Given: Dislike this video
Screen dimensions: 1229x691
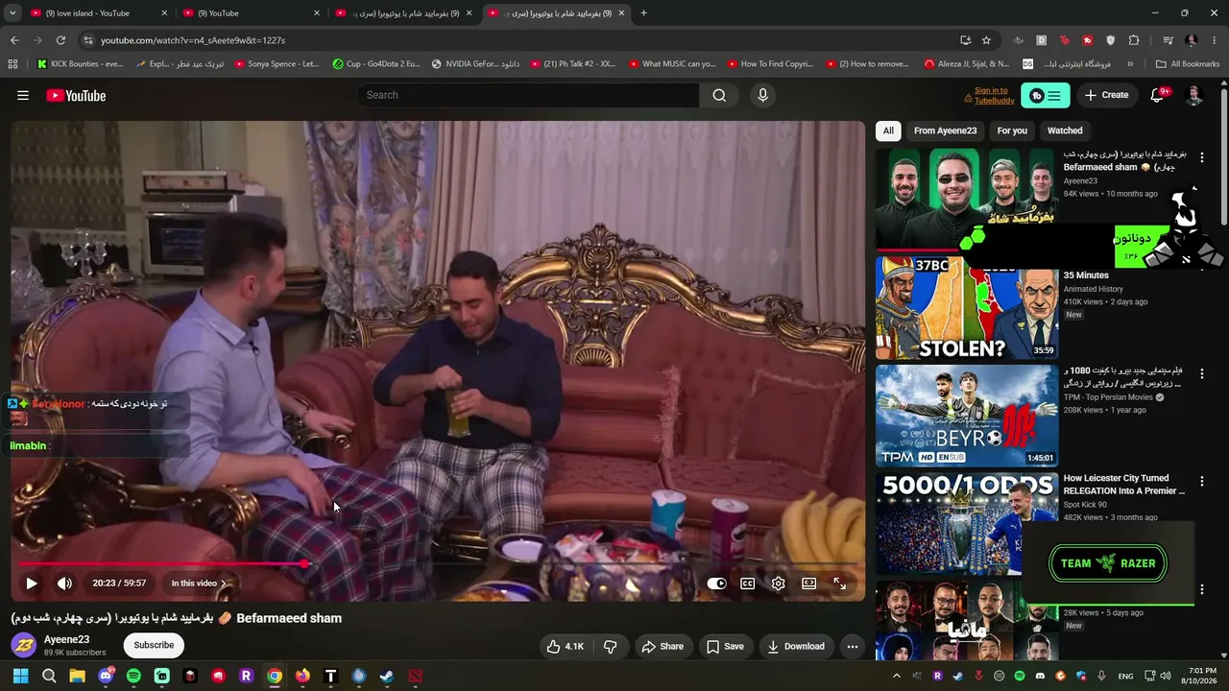Looking at the screenshot, I should 610,647.
